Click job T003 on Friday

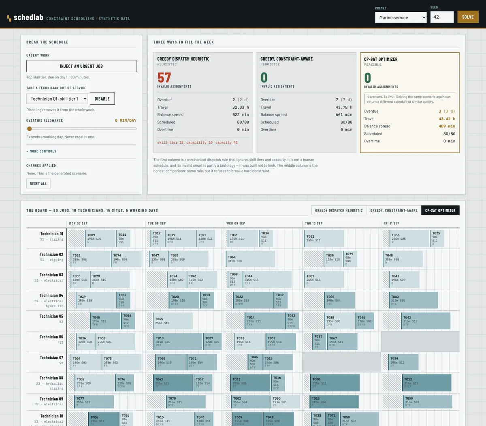[x=414, y=300]
